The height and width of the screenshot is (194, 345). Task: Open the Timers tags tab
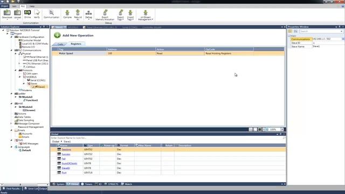[x=87, y=184]
